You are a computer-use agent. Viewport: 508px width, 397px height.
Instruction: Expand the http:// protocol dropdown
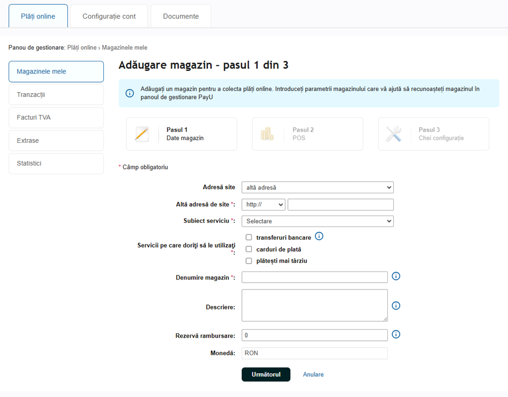(263, 204)
